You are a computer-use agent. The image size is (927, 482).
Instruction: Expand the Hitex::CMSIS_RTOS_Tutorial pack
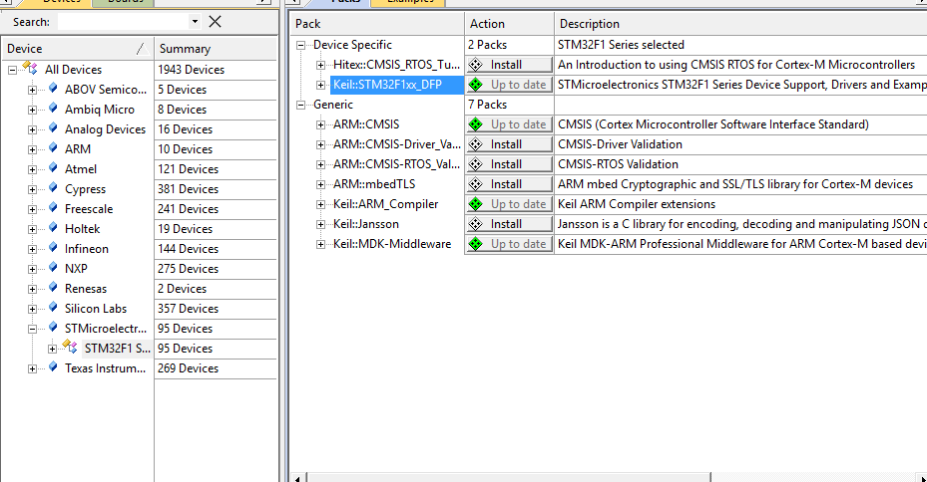(x=320, y=65)
